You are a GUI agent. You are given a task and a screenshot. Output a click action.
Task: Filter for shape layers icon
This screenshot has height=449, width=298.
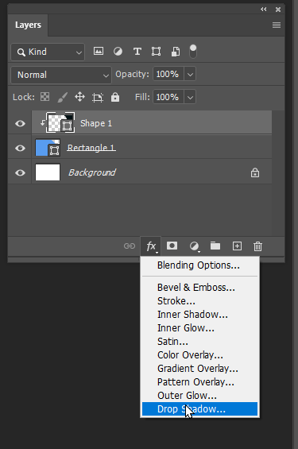point(156,52)
